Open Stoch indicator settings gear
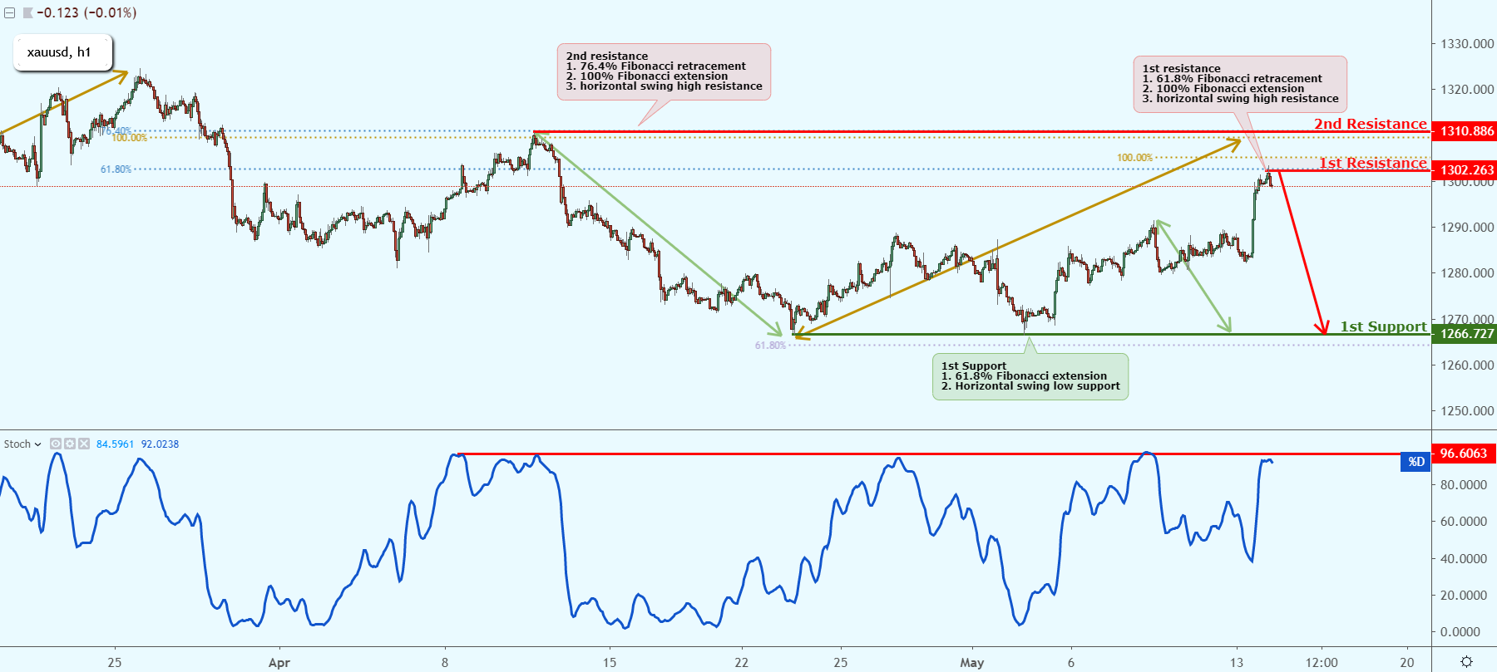The width and height of the screenshot is (1497, 672). pyautogui.click(x=70, y=444)
